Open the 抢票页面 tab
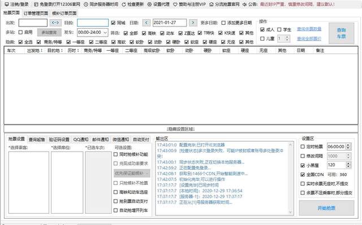The width and height of the screenshot is (362, 225). click(x=11, y=13)
